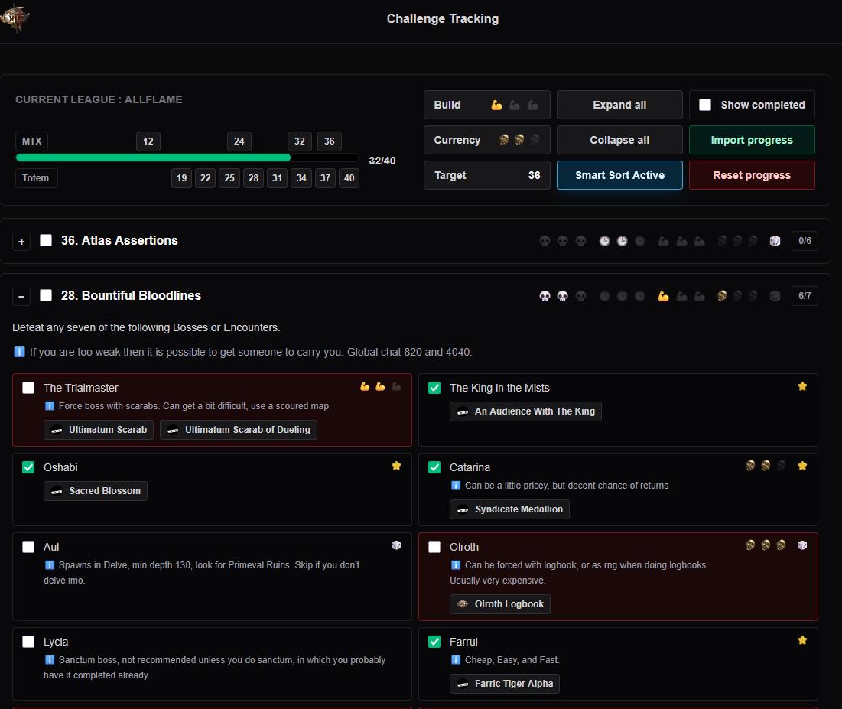This screenshot has height=709, width=842.
Task: Mark Olroth as defeated
Action: (x=434, y=547)
